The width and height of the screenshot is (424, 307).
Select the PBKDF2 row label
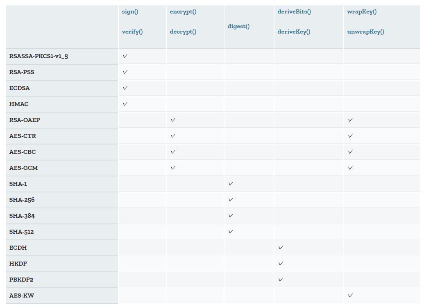pyautogui.click(x=21, y=280)
